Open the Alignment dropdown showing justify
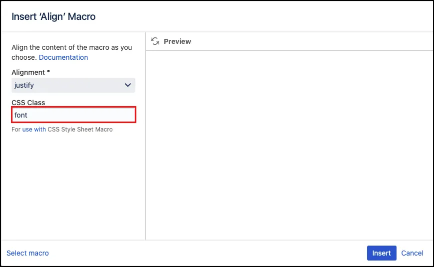Image resolution: width=434 pixels, height=267 pixels. pyautogui.click(x=73, y=85)
